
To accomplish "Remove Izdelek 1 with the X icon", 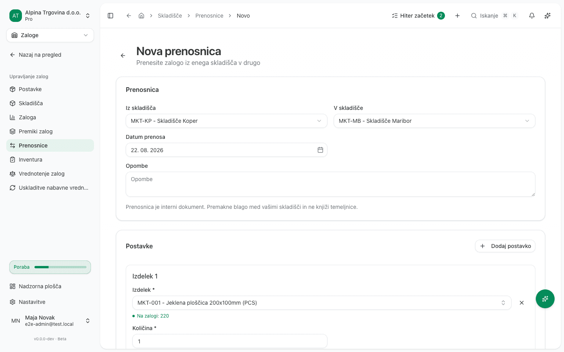I will pos(522,303).
